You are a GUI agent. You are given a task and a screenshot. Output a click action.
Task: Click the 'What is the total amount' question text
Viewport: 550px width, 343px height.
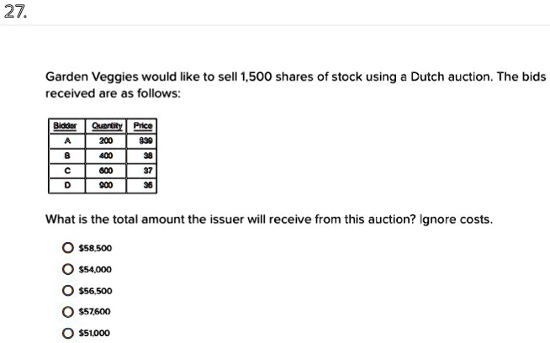[269, 219]
